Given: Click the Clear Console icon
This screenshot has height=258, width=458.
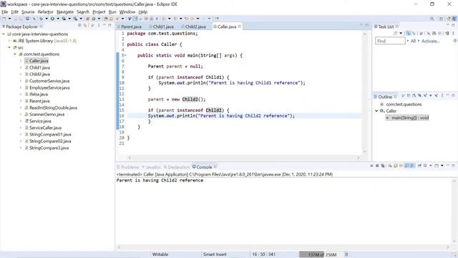Looking at the screenshot, I should (390, 166).
